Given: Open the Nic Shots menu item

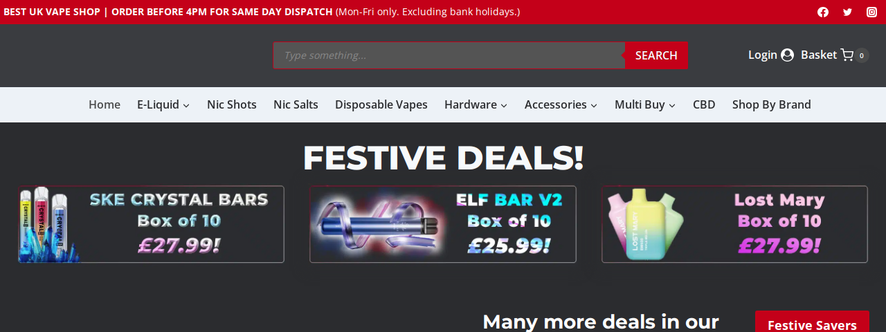Looking at the screenshot, I should coord(232,104).
